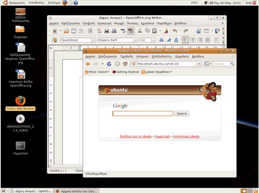259x193 pixels.
Task: Click the Format paintbrush icon in Writer
Action: [165, 31]
